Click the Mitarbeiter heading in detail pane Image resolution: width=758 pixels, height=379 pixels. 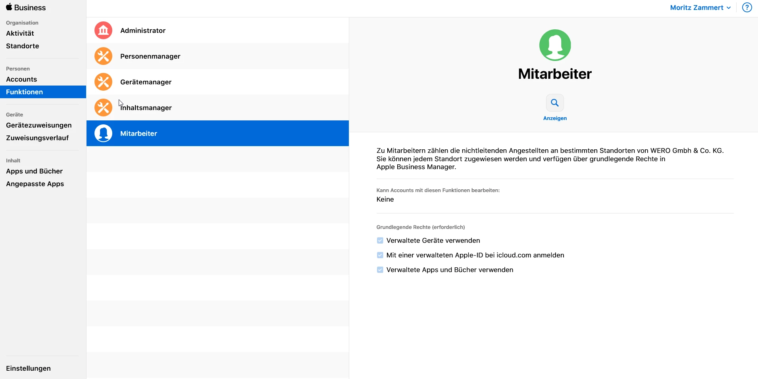[555, 74]
